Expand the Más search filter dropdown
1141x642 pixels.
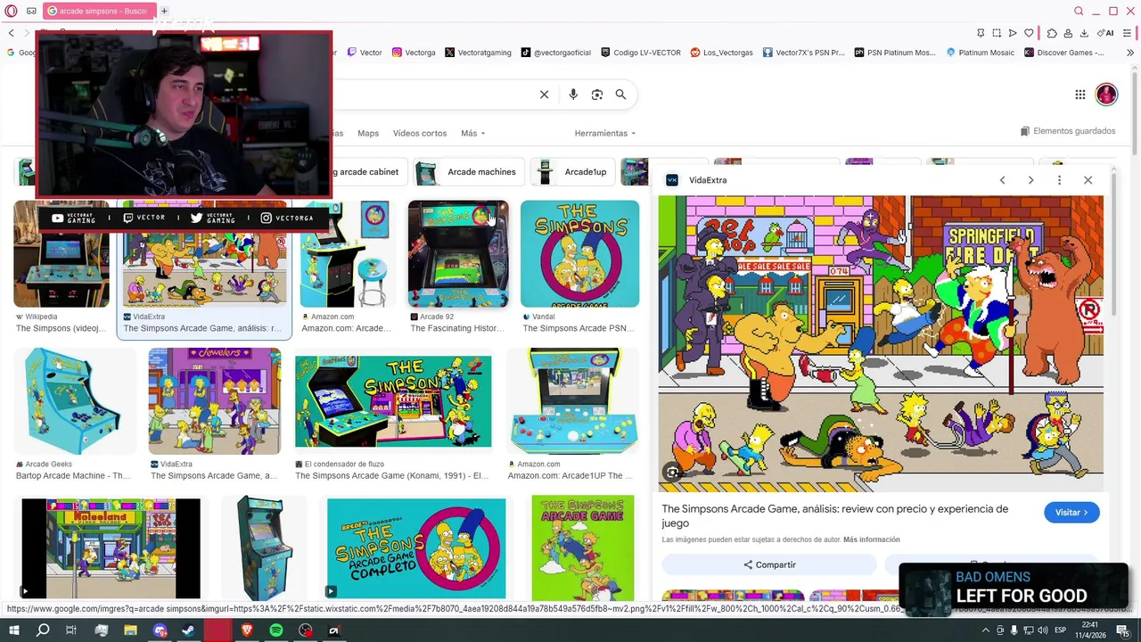[472, 133]
